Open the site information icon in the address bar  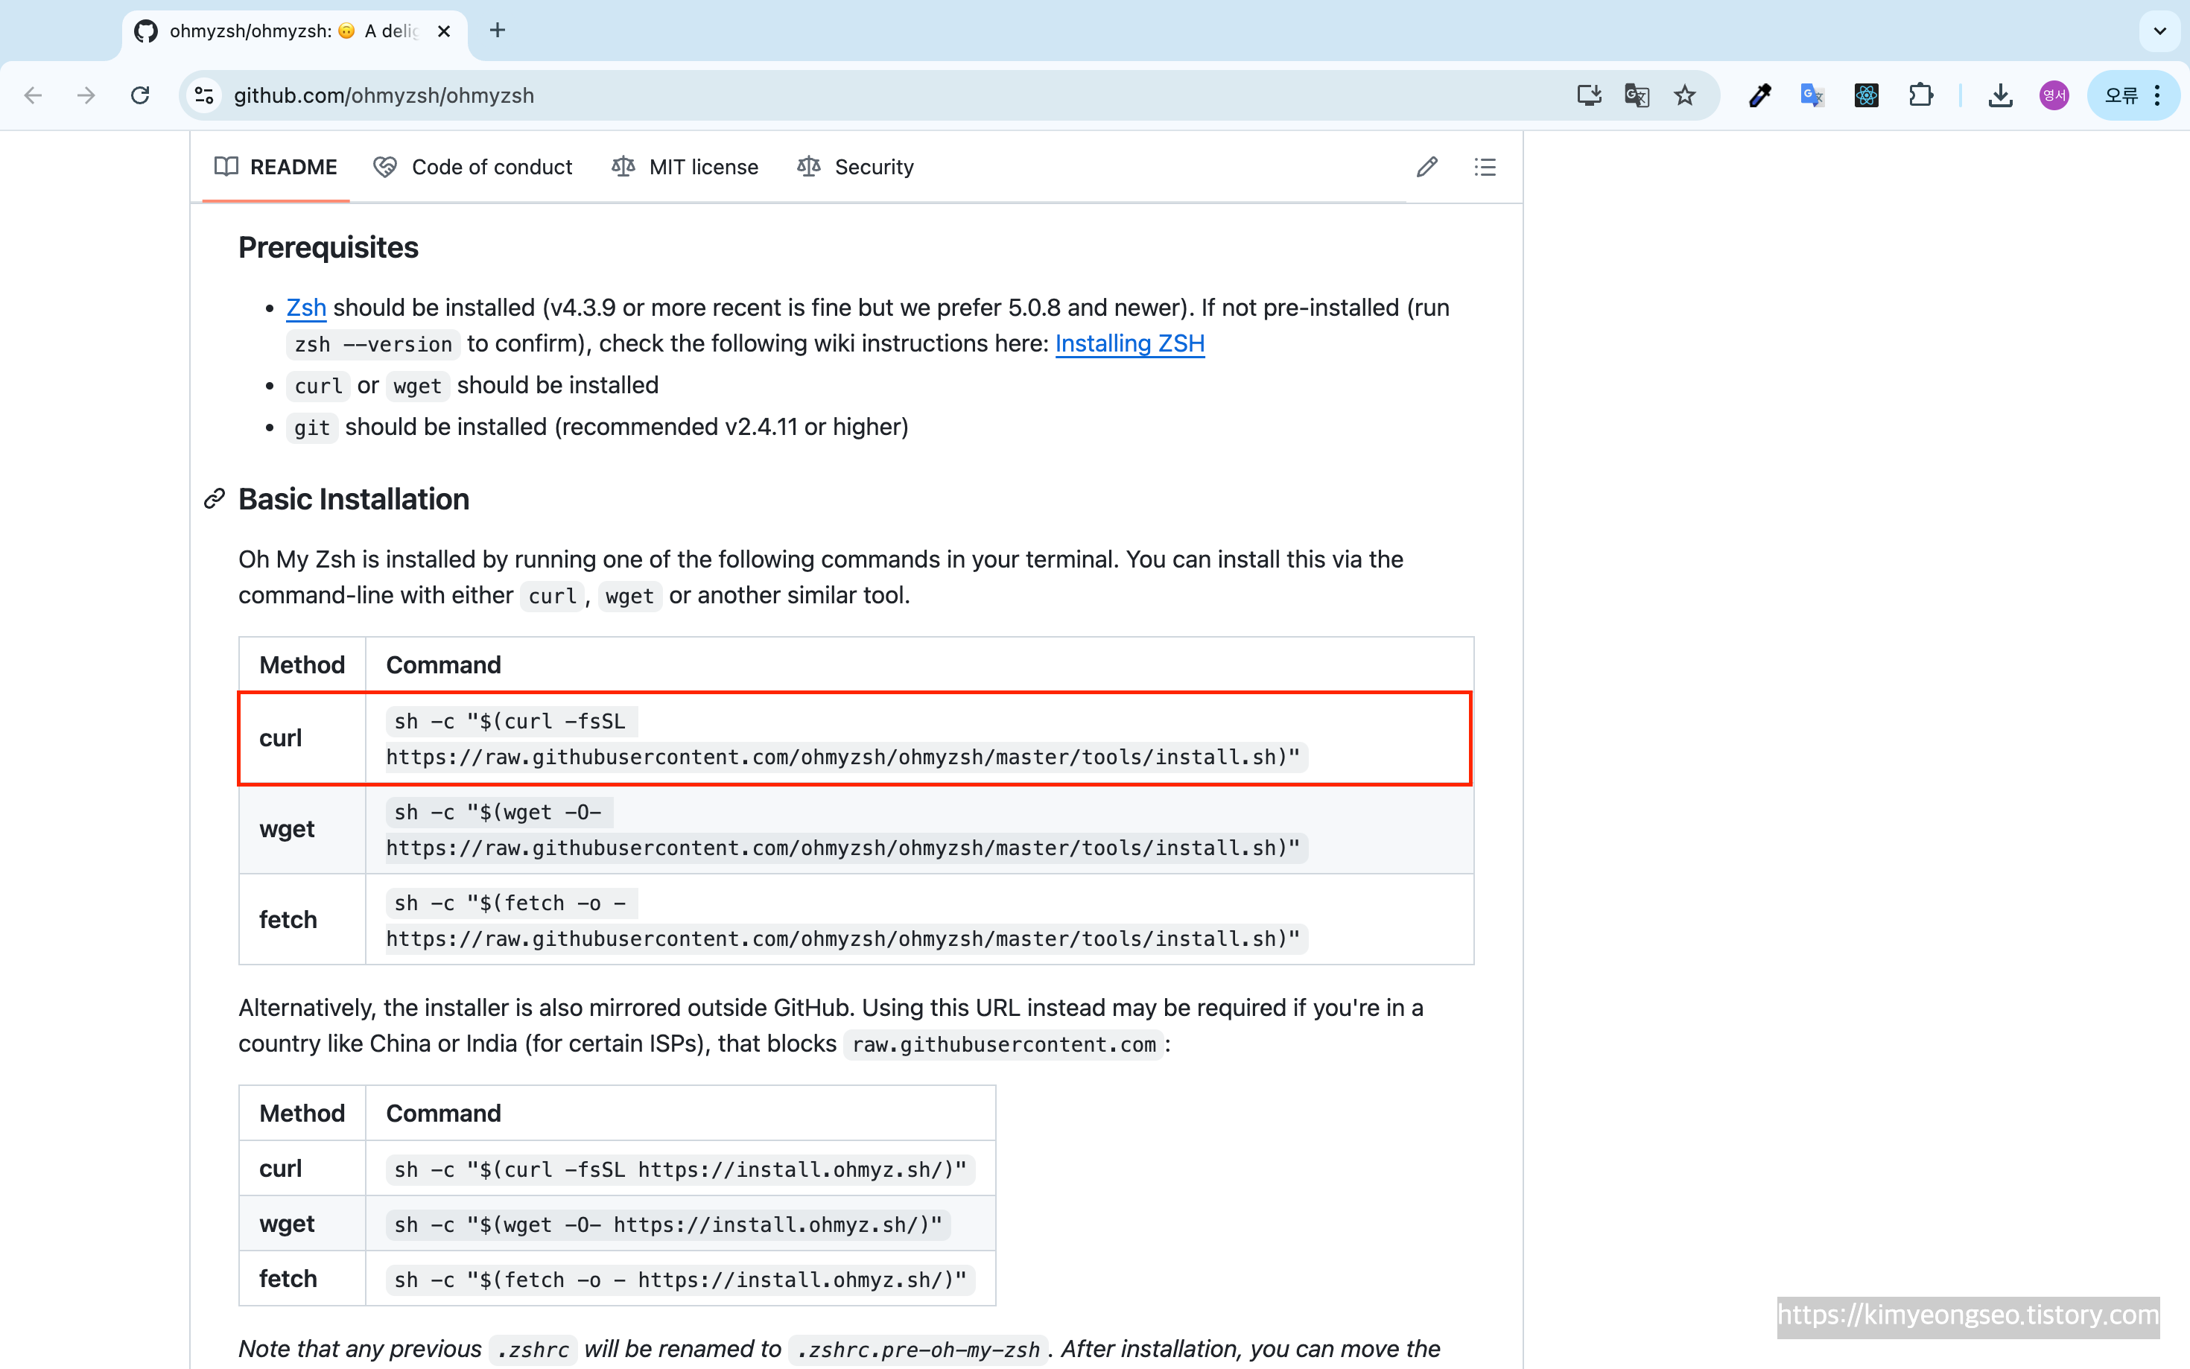click(205, 95)
